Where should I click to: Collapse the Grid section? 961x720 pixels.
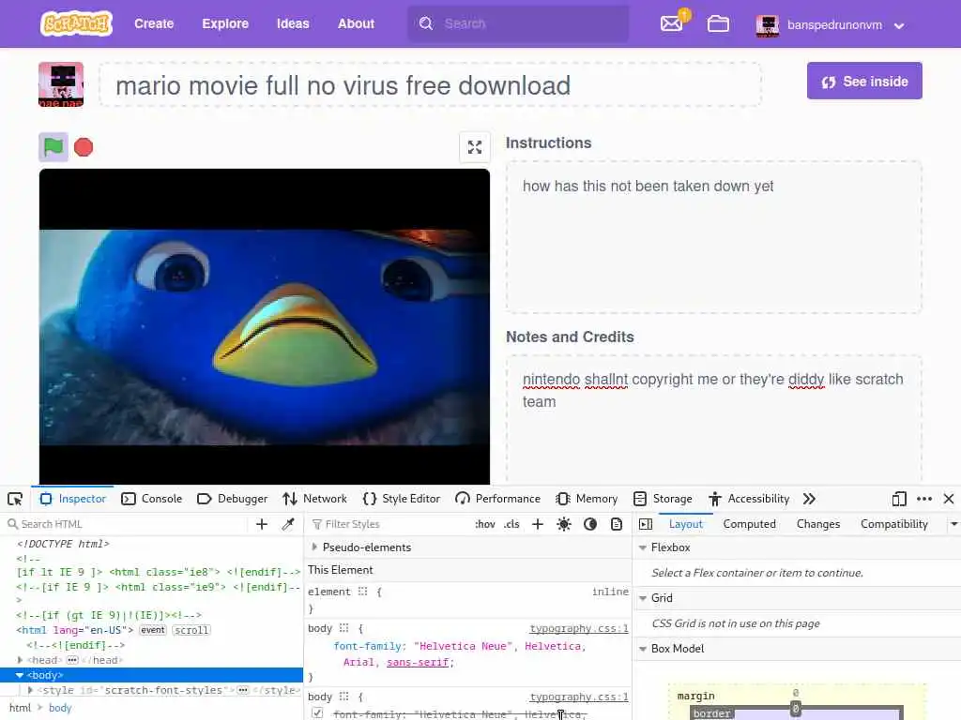(643, 598)
